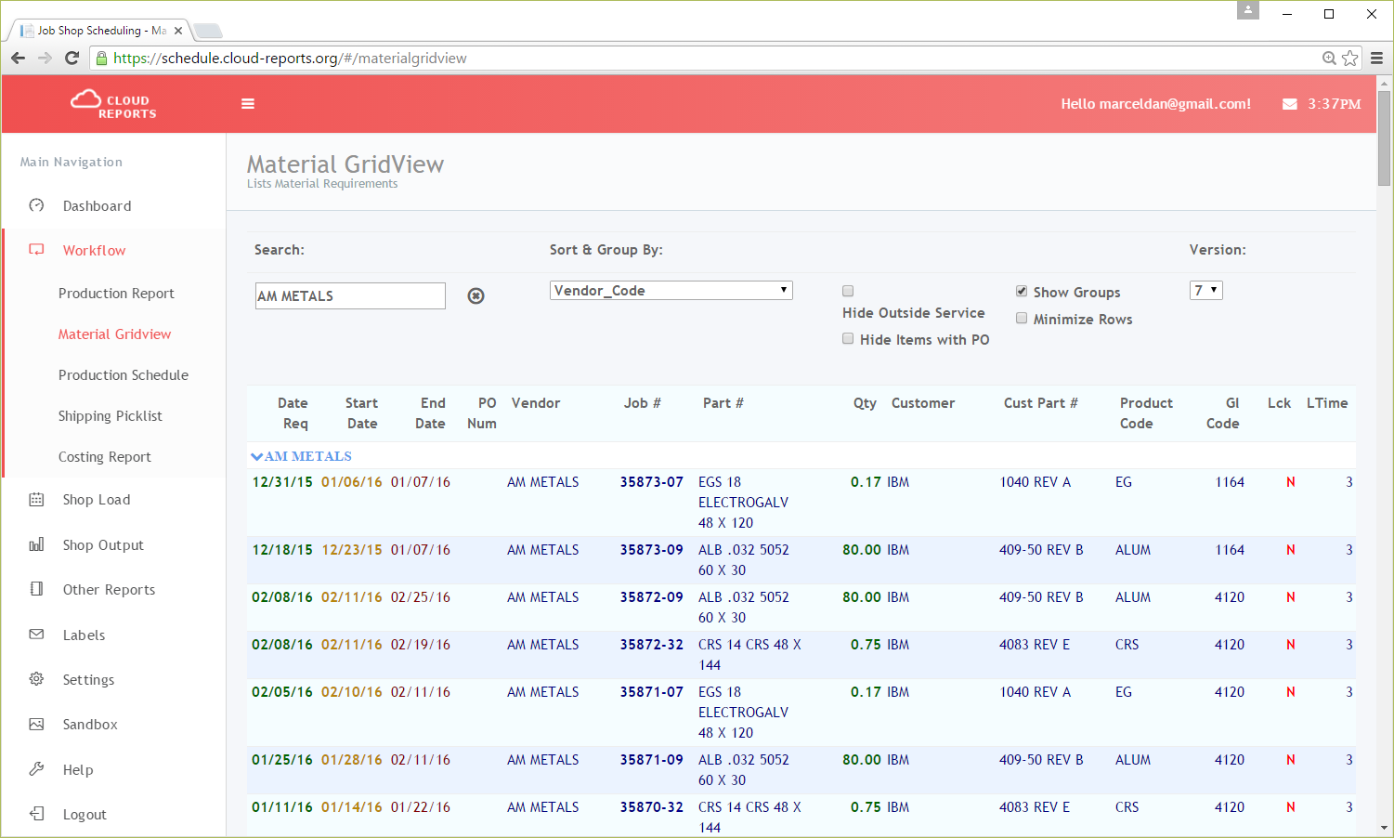The width and height of the screenshot is (1394, 838).
Task: Bookmark page with the star icon
Action: (1350, 58)
